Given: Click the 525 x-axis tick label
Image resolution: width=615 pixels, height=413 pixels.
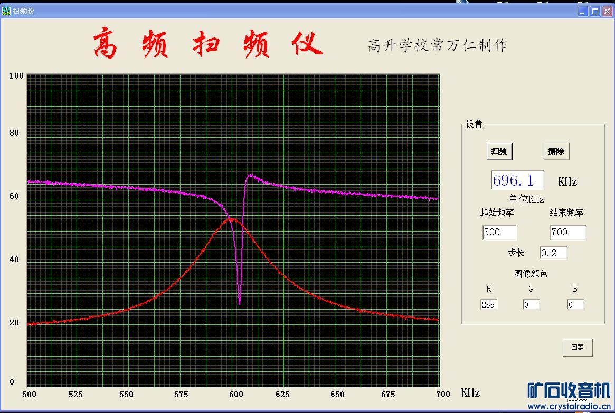Looking at the screenshot, I should 75,395.
